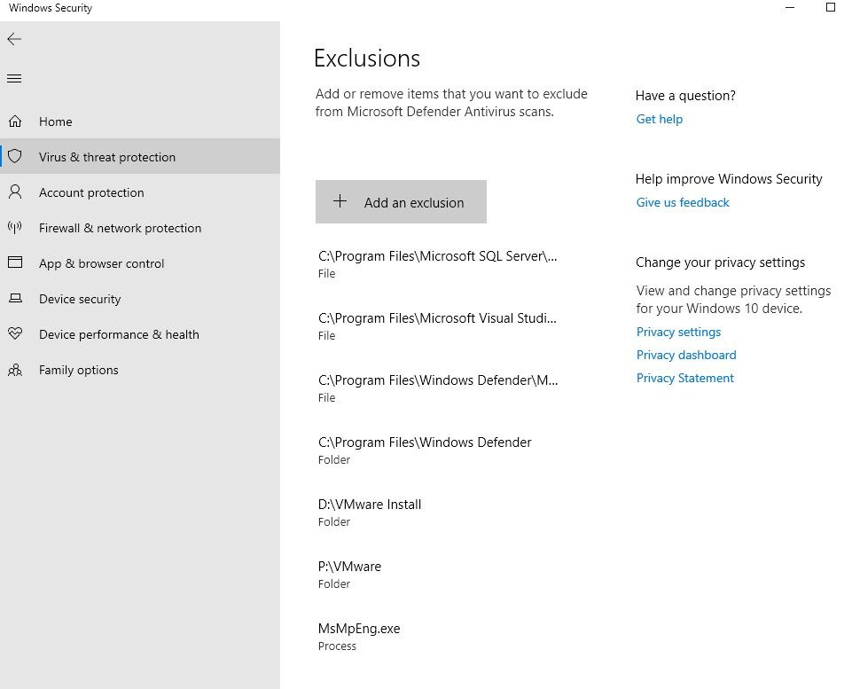View the Privacy Statement
This screenshot has width=852, height=689.
coord(684,378)
